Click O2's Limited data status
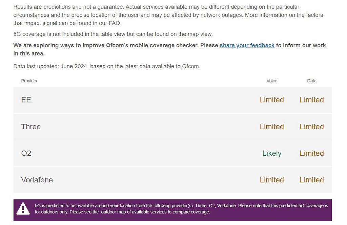The width and height of the screenshot is (347, 225). 312,153
